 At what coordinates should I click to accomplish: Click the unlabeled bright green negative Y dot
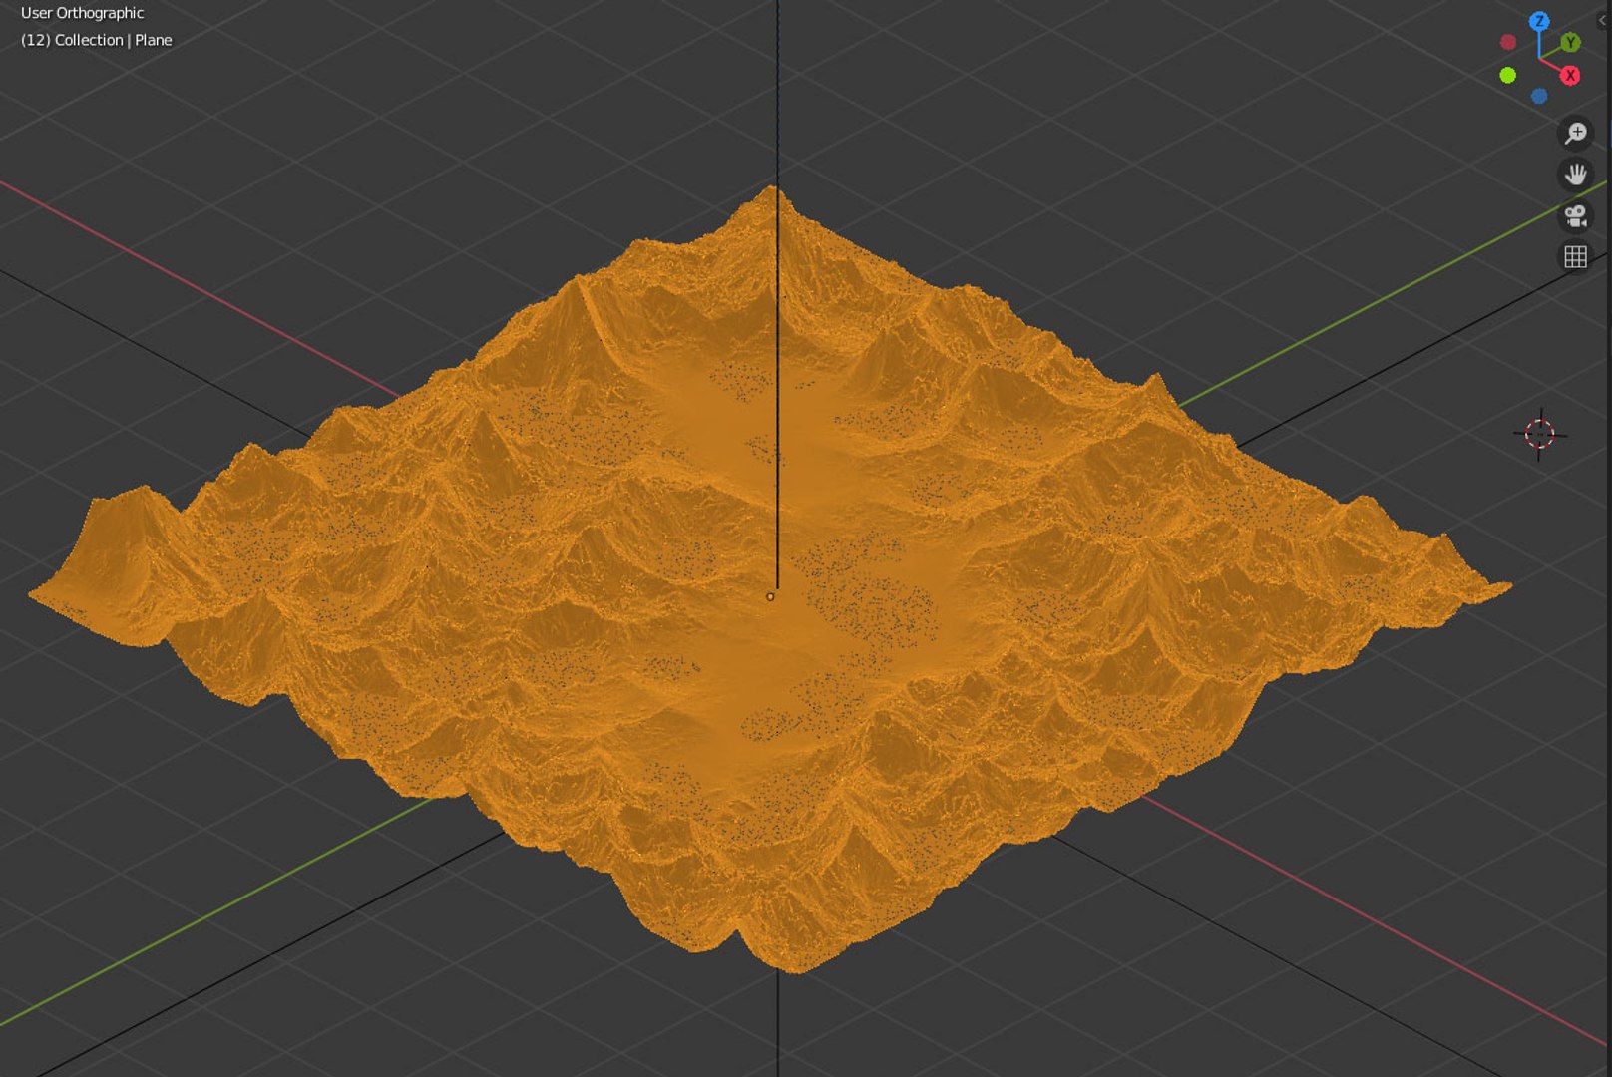(1508, 75)
